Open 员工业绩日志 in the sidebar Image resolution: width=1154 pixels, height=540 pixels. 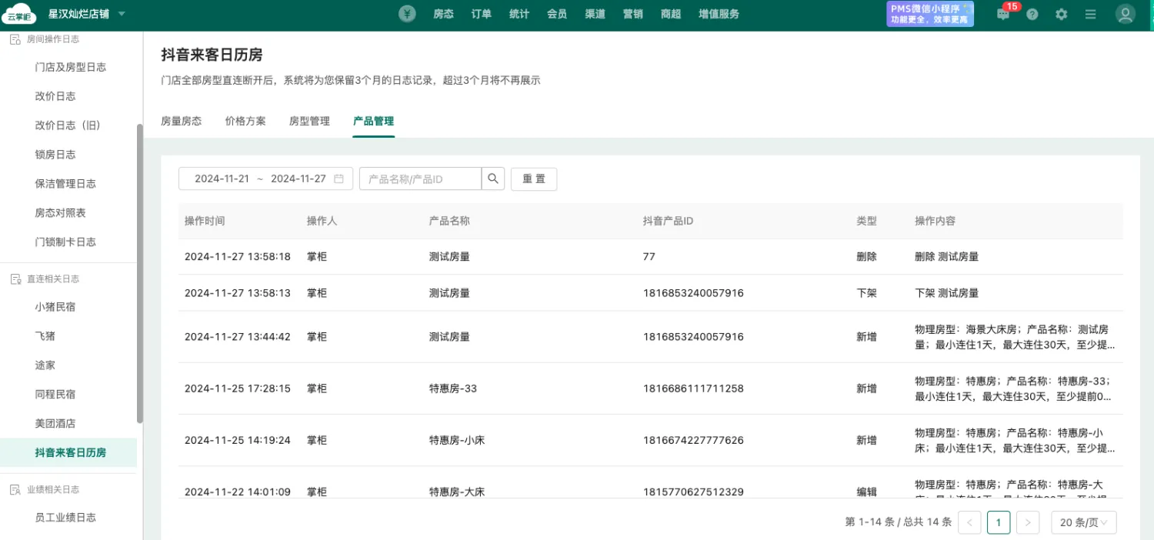(x=65, y=518)
